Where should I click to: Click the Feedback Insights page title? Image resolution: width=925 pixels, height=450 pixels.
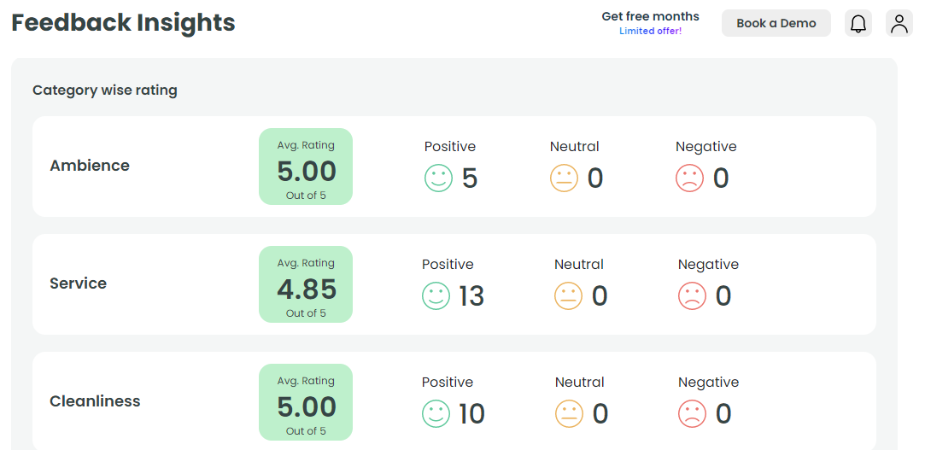tap(123, 23)
